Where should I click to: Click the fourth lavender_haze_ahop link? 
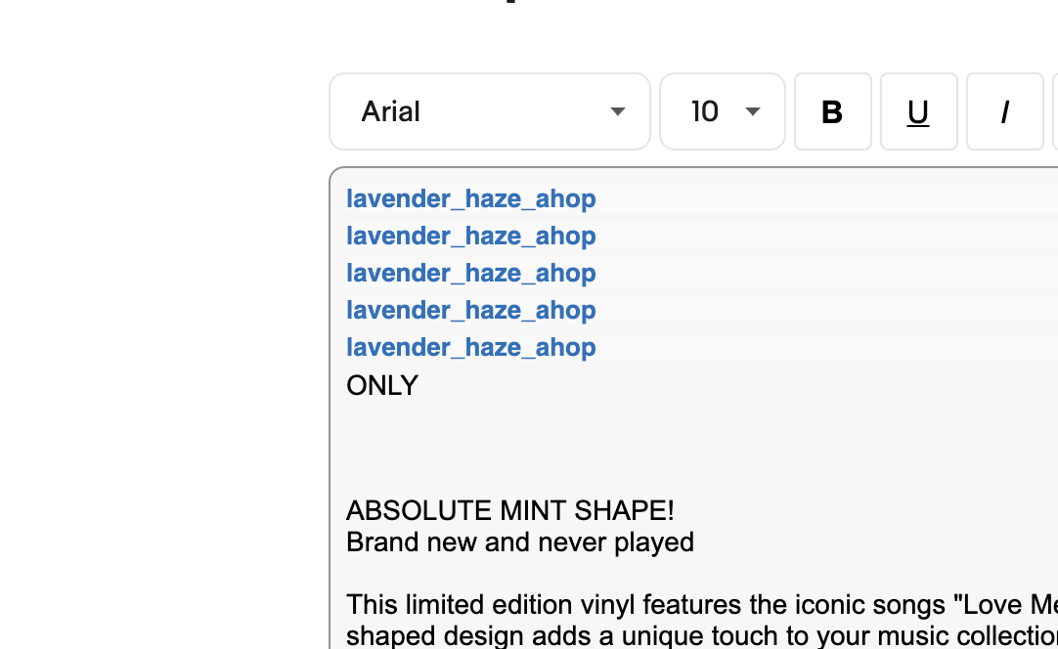point(471,311)
